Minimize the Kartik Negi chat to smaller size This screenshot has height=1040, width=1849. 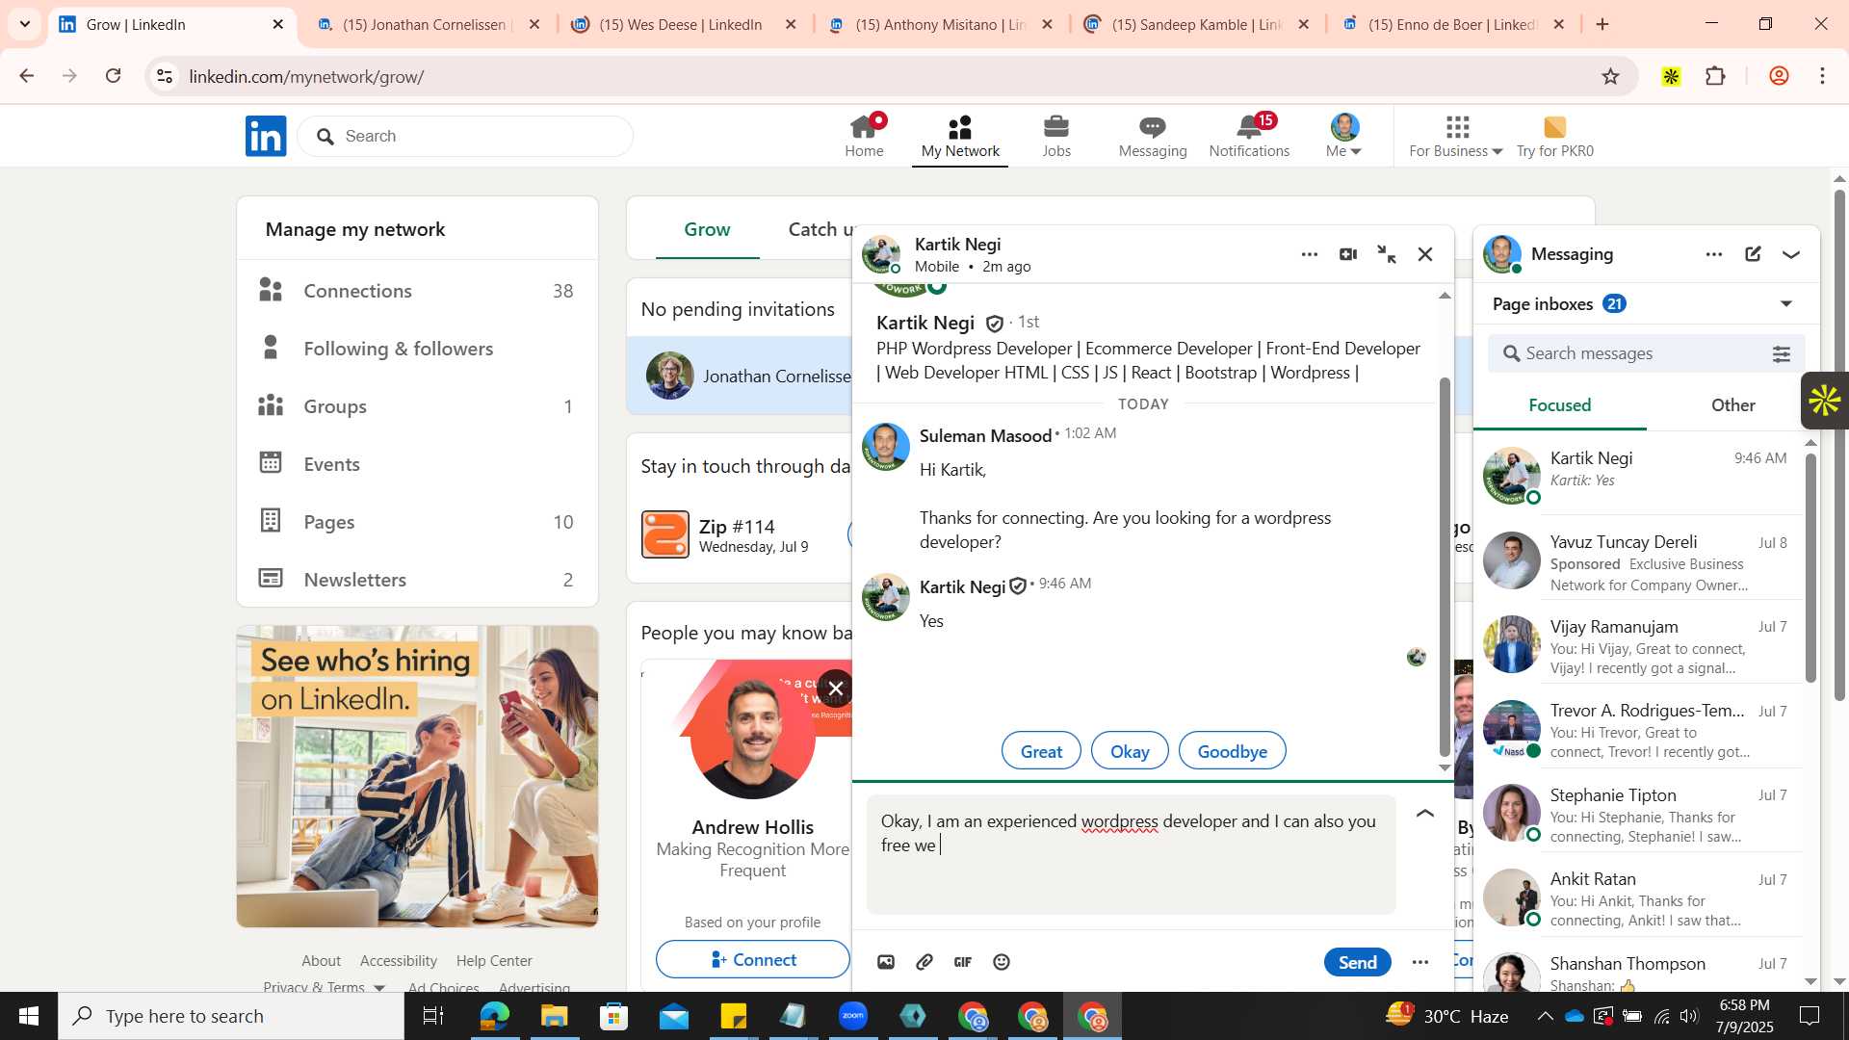(x=1387, y=254)
